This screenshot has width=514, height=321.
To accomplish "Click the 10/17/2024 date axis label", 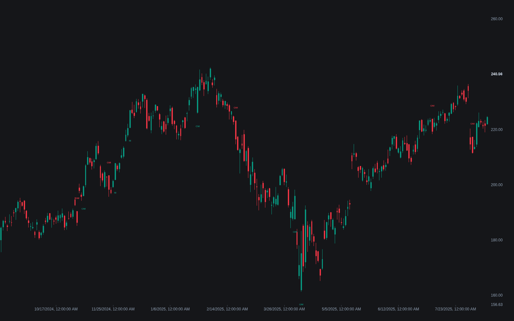I will [56, 309].
